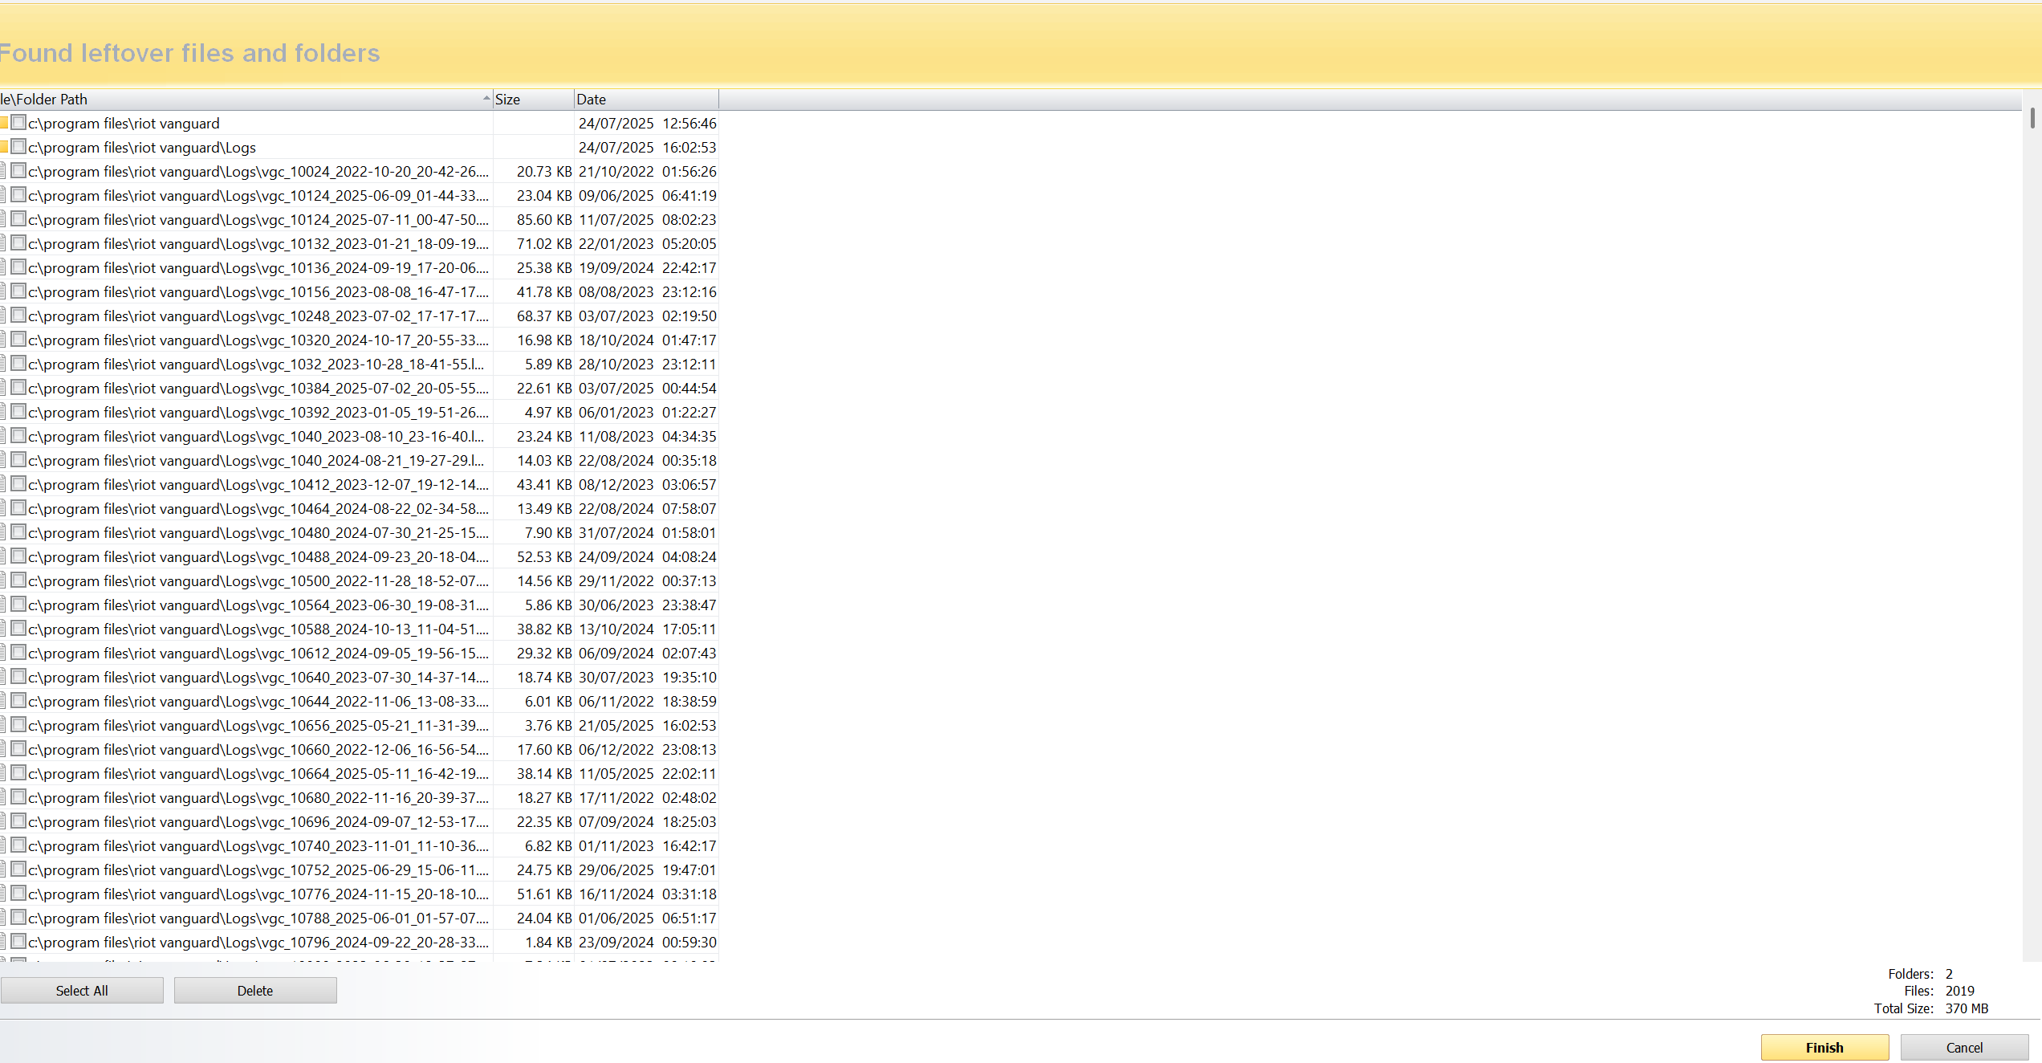Select row vgc_10660_2022-12-06_16-56-54

[359, 749]
